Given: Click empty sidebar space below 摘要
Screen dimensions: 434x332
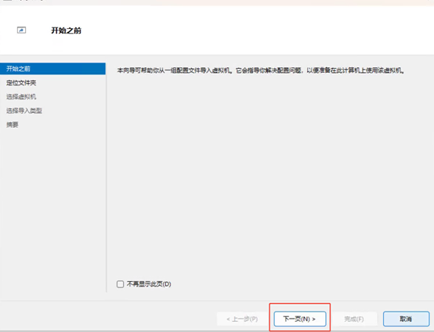Looking at the screenshot, I should click(52, 211).
